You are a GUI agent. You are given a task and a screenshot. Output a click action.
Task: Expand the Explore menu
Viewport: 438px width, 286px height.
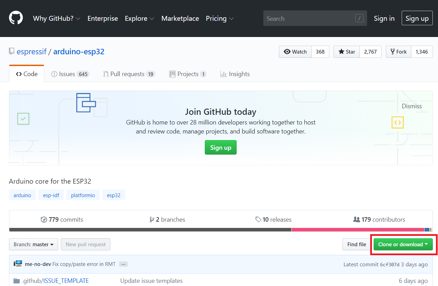click(139, 18)
